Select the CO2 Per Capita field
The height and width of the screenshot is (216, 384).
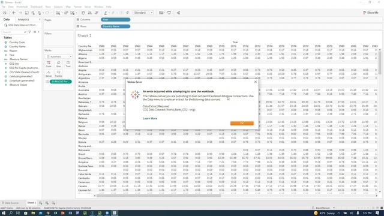pyautogui.click(x=24, y=68)
